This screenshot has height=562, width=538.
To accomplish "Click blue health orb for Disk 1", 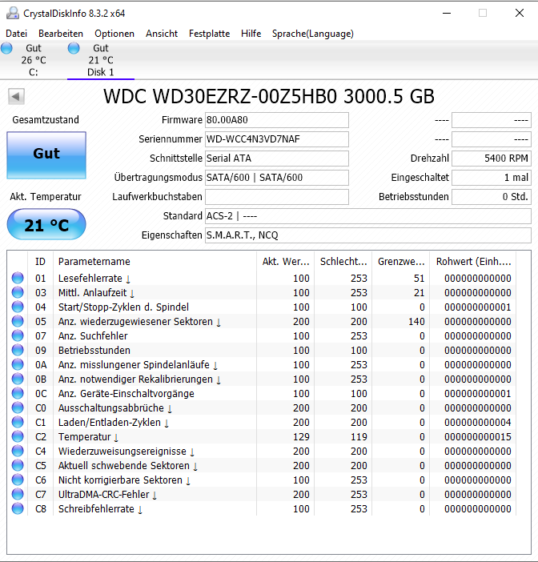I will (74, 48).
